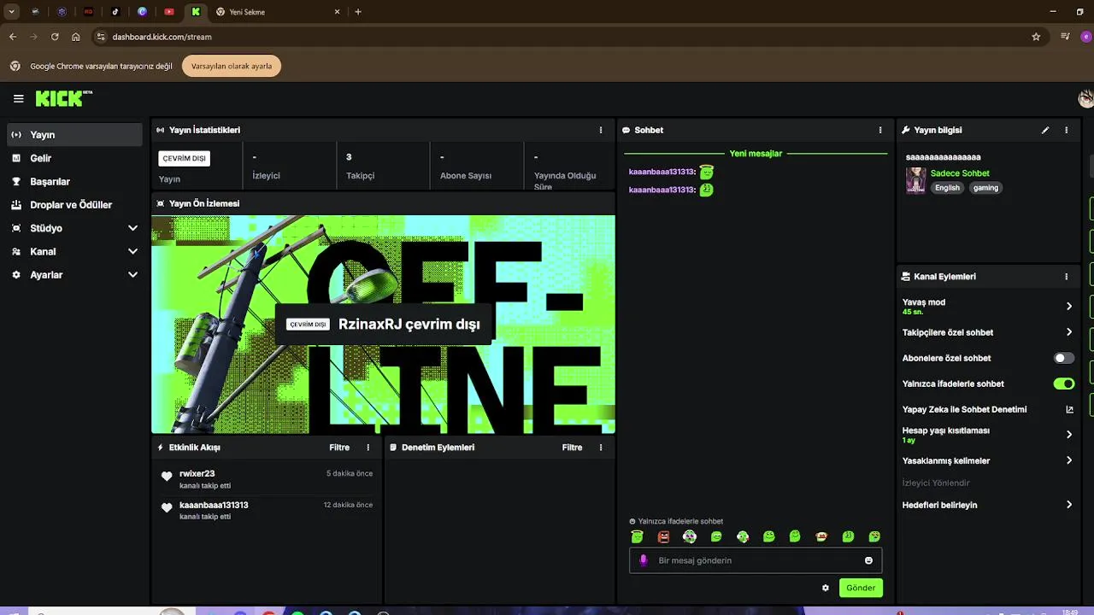
Task: Open the emoji picker in message box
Action: click(868, 560)
